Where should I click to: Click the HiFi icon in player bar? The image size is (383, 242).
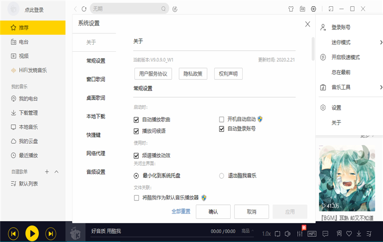(x=312, y=234)
